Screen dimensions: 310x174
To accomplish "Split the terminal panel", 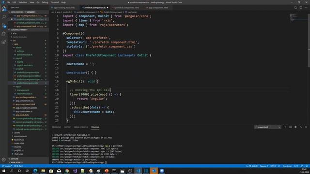I will [290, 127].
